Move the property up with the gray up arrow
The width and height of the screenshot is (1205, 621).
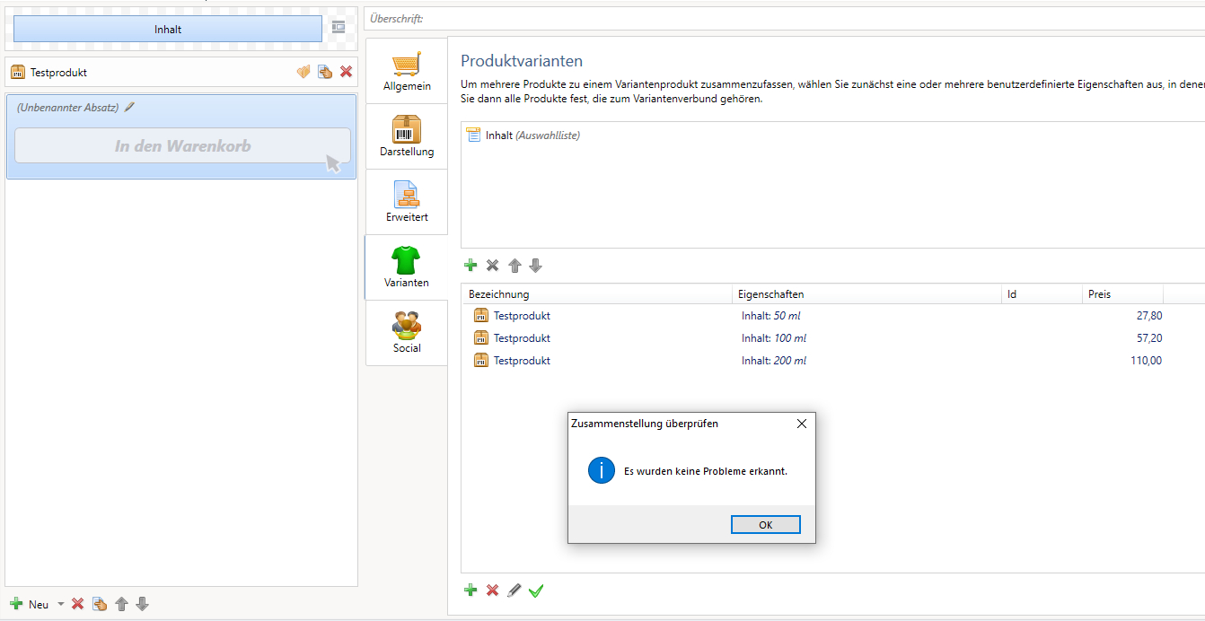tap(515, 266)
